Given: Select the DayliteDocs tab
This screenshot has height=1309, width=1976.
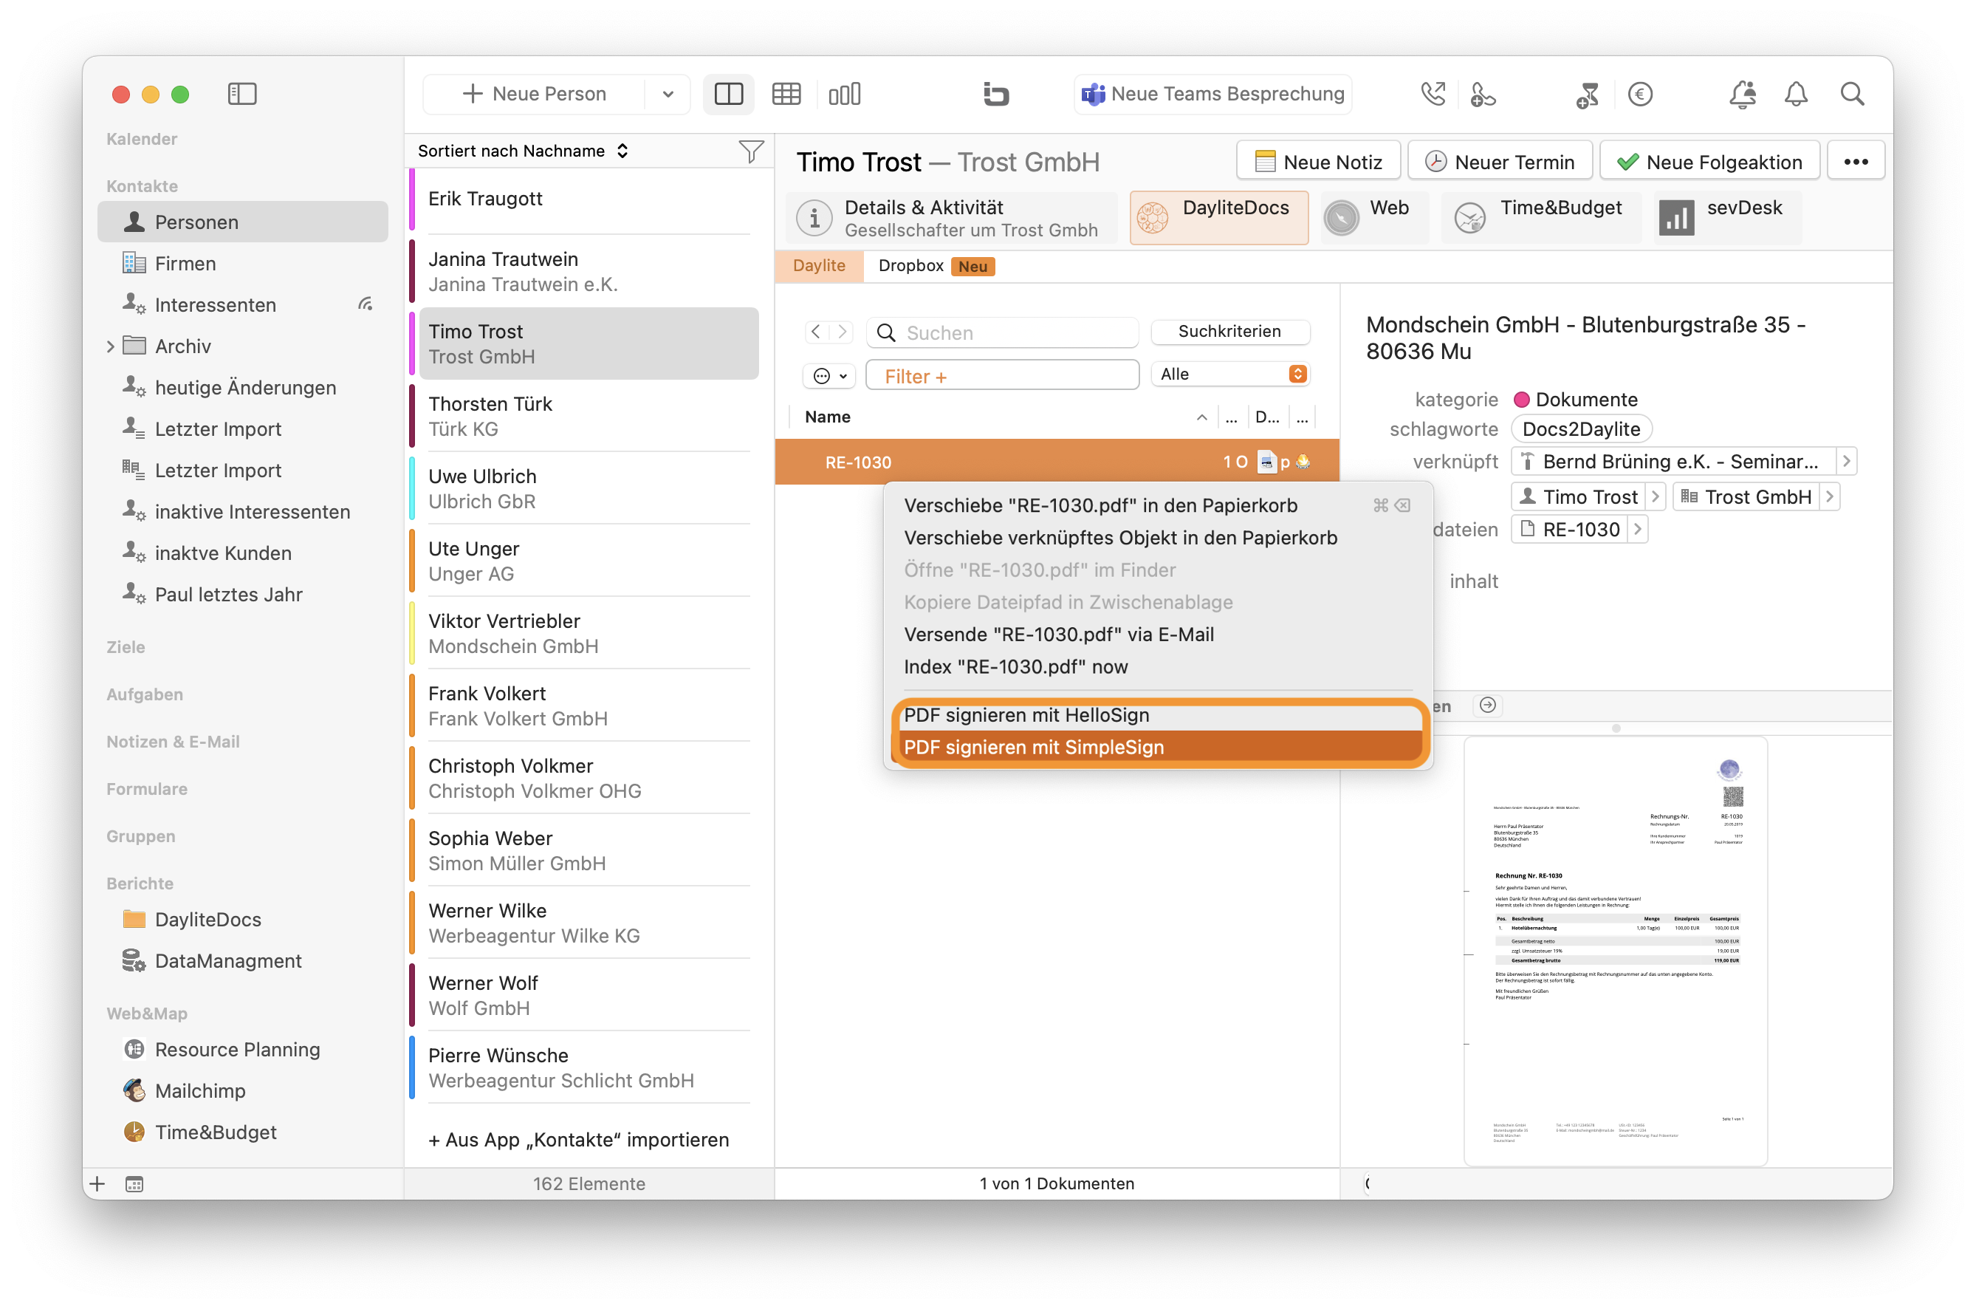Looking at the screenshot, I should [x=1219, y=218].
